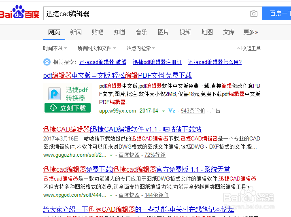
Task: Collapse the tools with 收起工具
Action: tap(249, 48)
